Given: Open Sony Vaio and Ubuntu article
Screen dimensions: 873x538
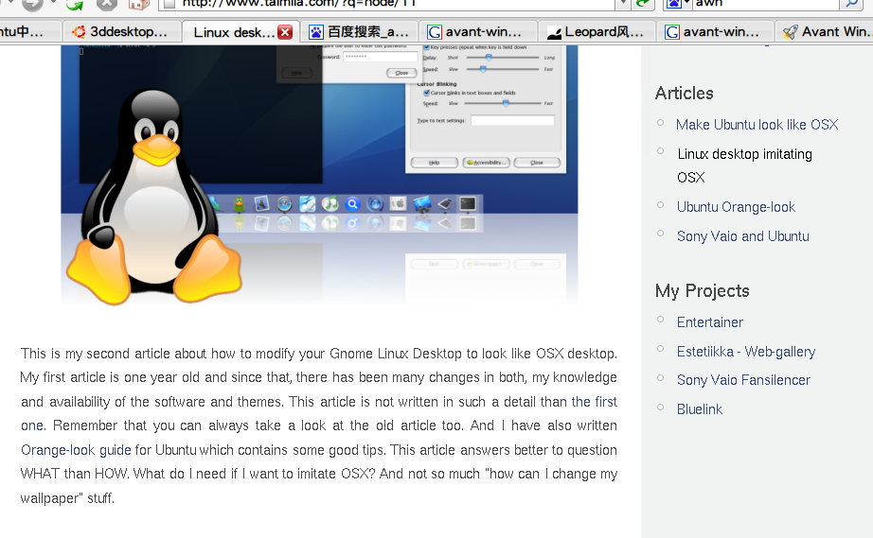Looking at the screenshot, I should coord(742,236).
